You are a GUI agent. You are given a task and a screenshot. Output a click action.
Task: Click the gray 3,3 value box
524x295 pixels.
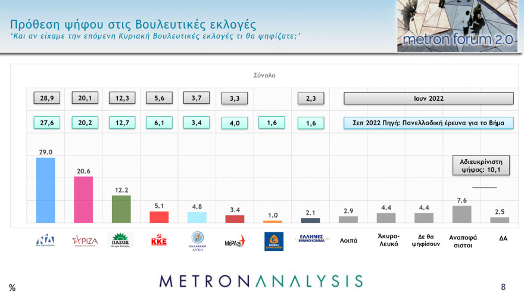[x=235, y=98]
